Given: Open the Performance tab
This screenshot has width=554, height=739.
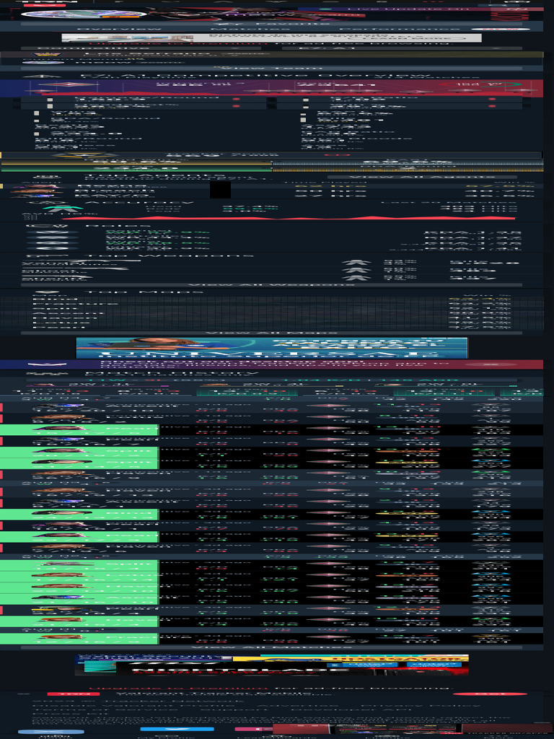Looking at the screenshot, I should [x=400, y=29].
